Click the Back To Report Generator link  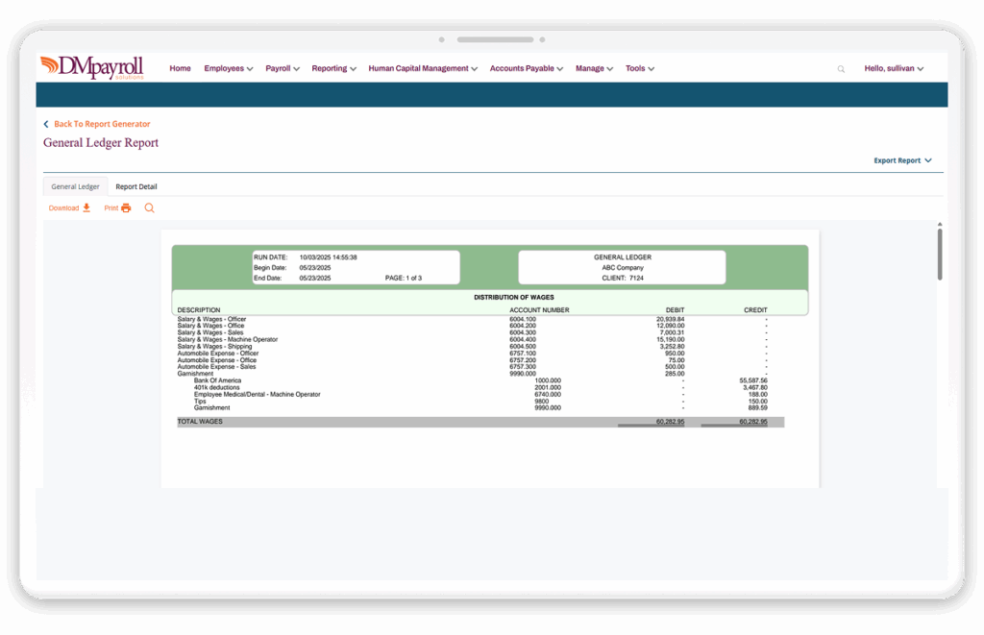pos(103,124)
